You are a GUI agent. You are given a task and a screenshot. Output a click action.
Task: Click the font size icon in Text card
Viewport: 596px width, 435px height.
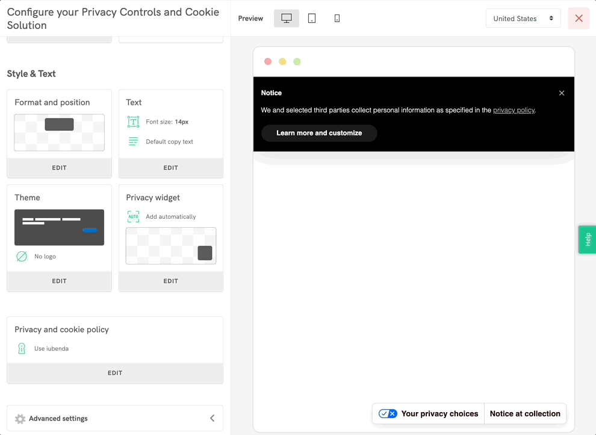click(133, 122)
